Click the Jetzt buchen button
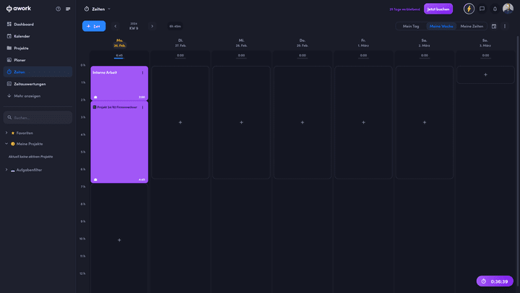Screen dimensions: 520x293 tap(439, 9)
